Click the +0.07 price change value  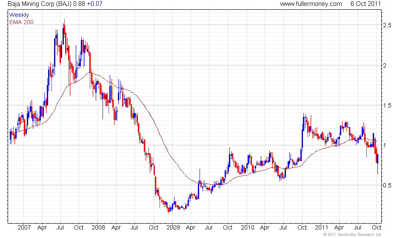pyautogui.click(x=94, y=4)
